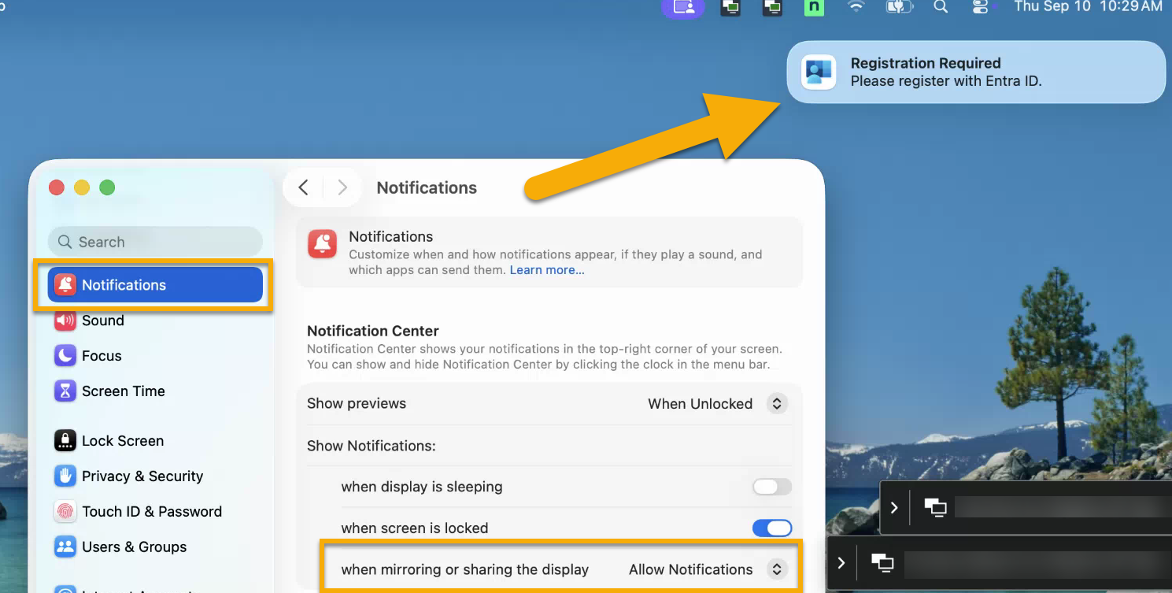Click the 'Show Notifications:' label
The width and height of the screenshot is (1172, 593).
[x=372, y=446]
